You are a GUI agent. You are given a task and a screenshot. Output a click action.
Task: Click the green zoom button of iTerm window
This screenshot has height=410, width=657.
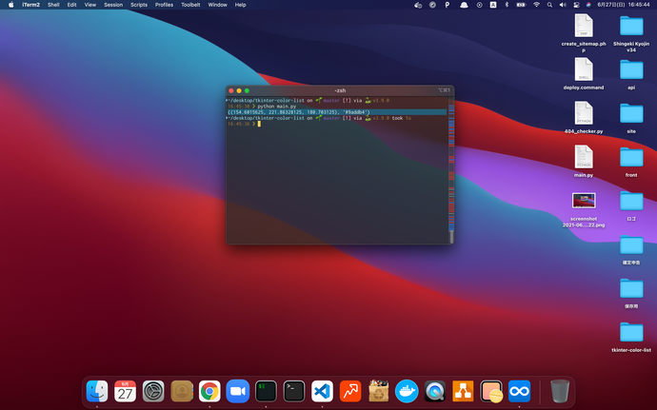coord(247,90)
